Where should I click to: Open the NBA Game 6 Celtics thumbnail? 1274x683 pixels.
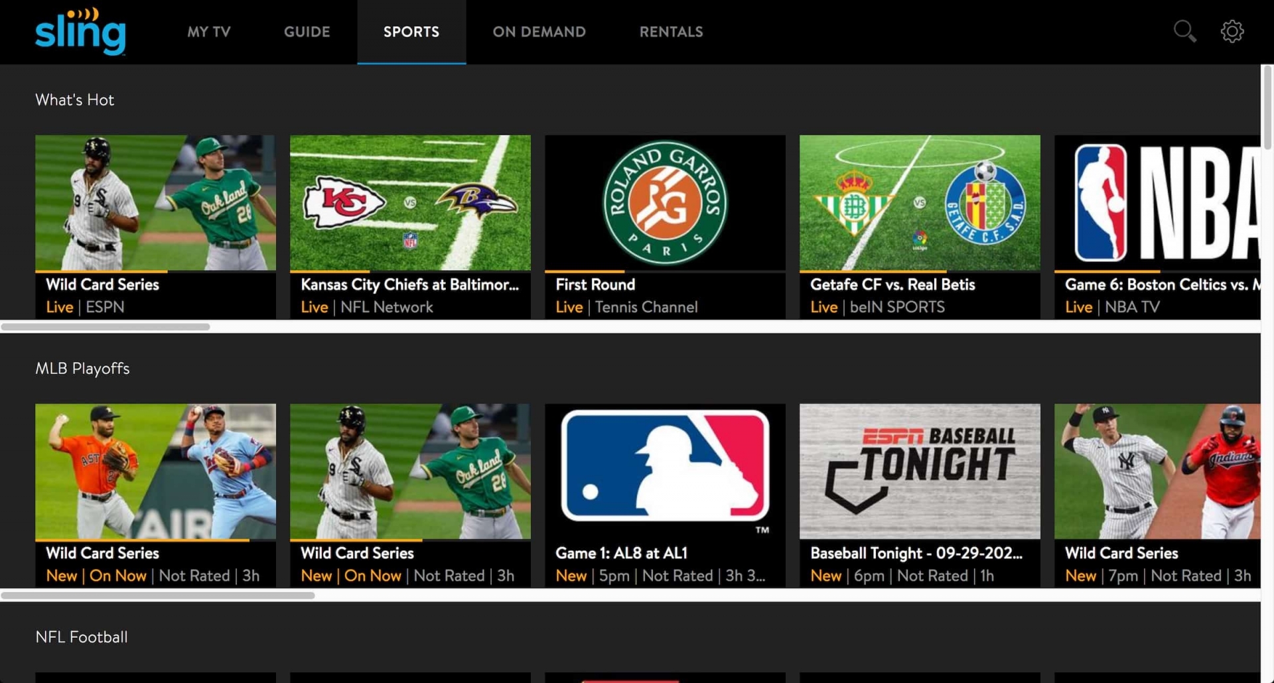(1157, 203)
